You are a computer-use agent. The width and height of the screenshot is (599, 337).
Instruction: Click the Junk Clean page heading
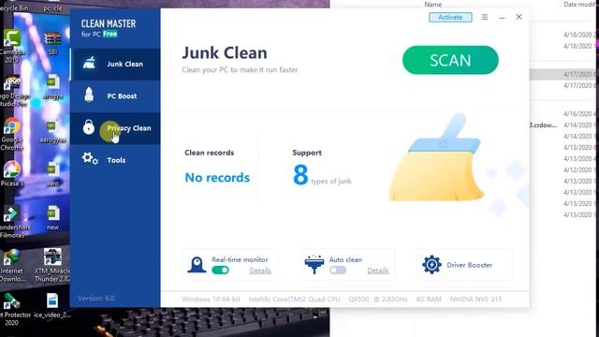pyautogui.click(x=225, y=53)
